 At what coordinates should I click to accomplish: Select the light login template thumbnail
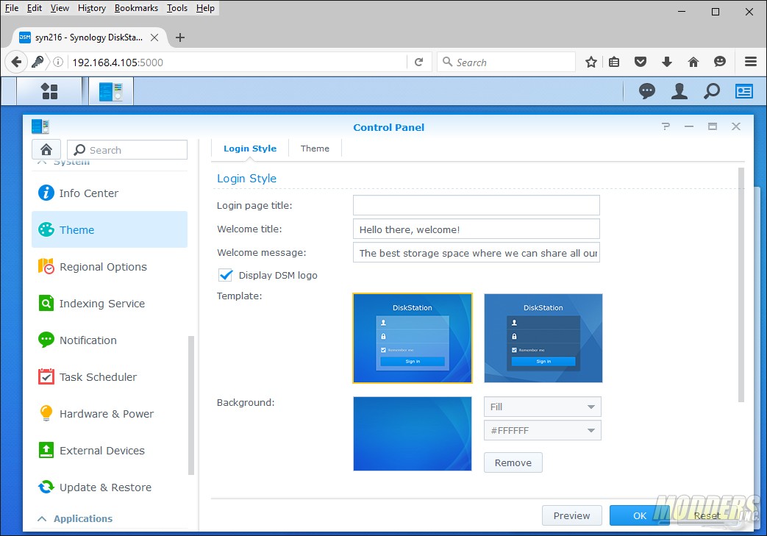(x=413, y=338)
